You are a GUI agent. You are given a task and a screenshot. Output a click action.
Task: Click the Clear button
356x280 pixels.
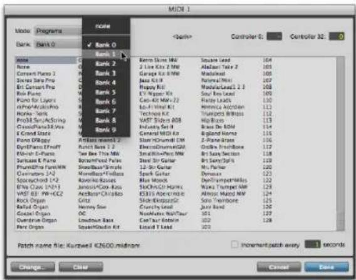(81, 267)
